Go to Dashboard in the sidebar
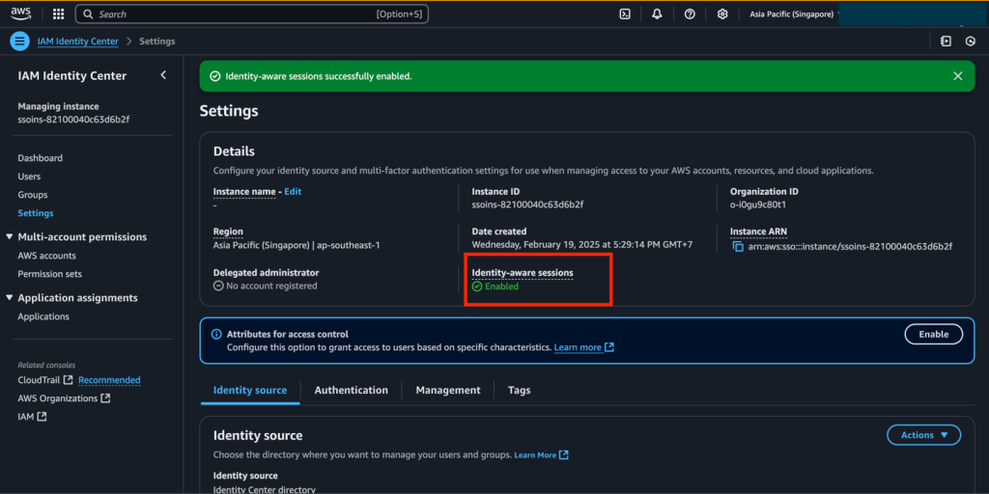This screenshot has height=494, width=989. point(41,158)
